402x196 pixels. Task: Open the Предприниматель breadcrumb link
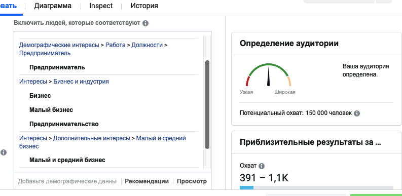pyautogui.click(x=45, y=53)
